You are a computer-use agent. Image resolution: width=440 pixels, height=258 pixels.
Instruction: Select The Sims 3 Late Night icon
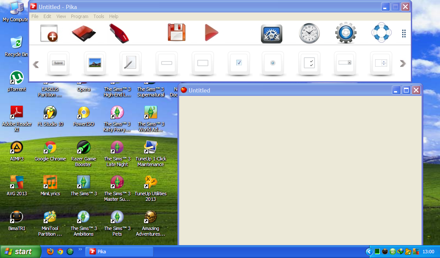117,153
